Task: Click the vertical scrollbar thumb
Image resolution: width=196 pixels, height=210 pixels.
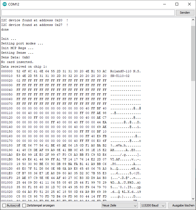Action: pyautogui.click(x=193, y=53)
